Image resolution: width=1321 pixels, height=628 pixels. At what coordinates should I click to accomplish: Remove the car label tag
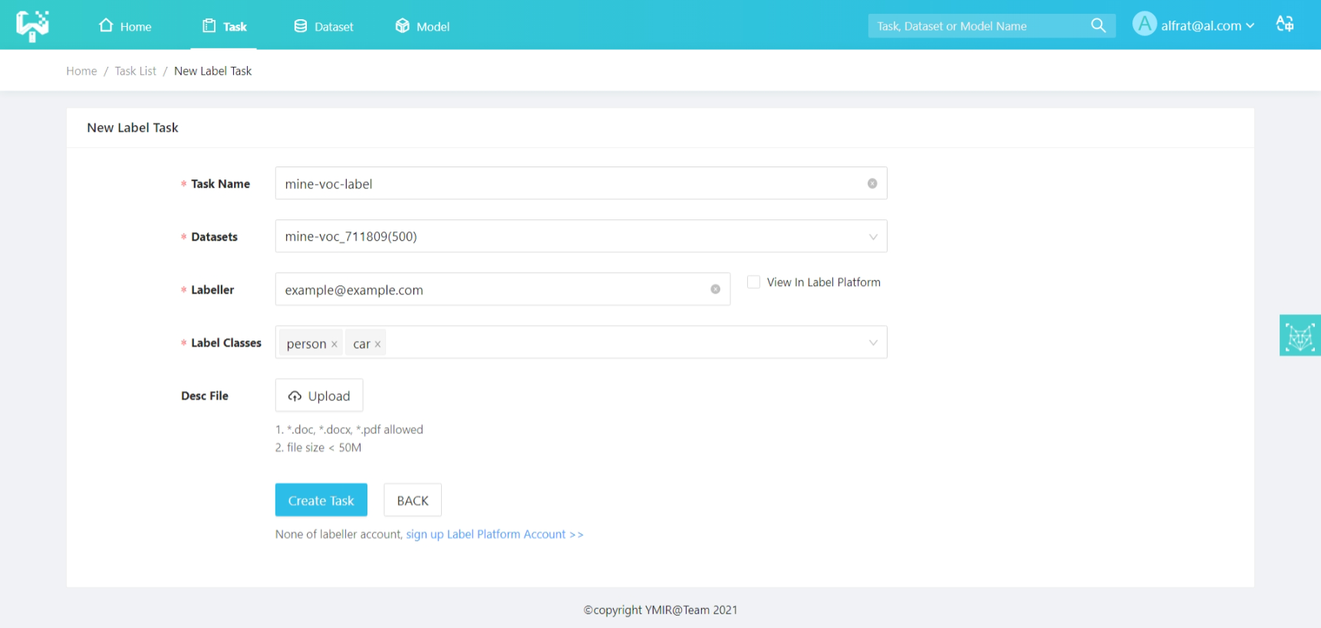377,344
